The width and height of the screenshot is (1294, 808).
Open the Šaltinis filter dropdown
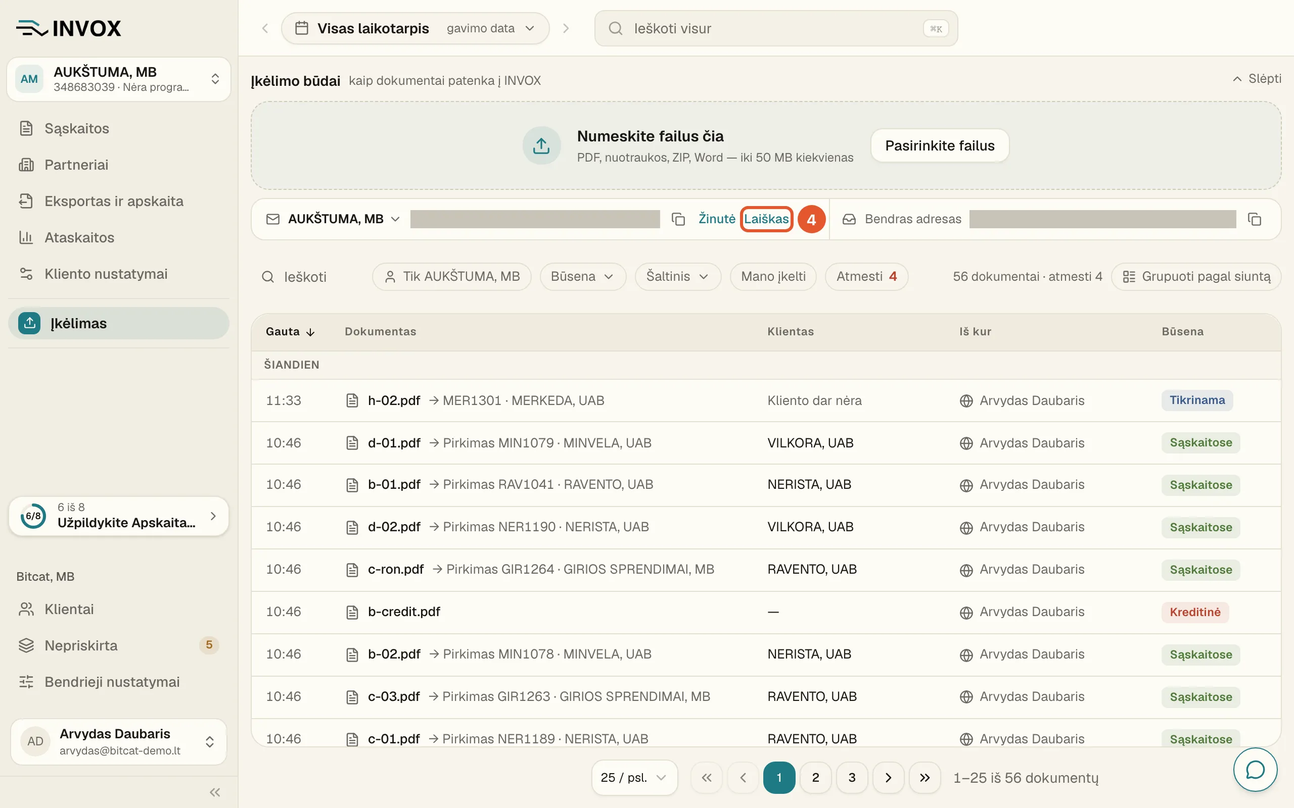[677, 276]
